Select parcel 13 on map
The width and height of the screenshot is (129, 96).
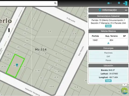pos(63,51)
